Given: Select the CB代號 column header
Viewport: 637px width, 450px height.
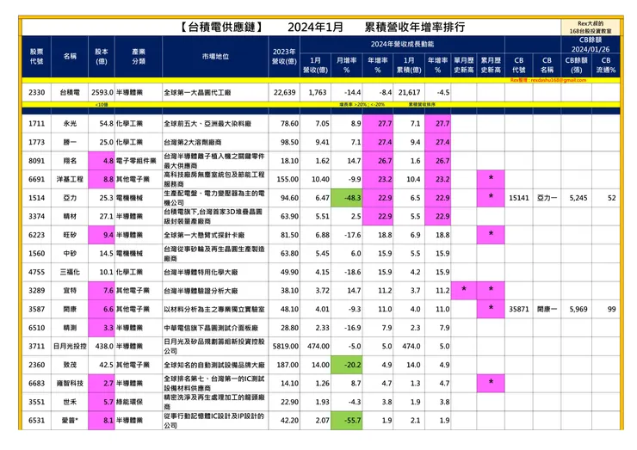Looking at the screenshot, I should (x=519, y=65).
